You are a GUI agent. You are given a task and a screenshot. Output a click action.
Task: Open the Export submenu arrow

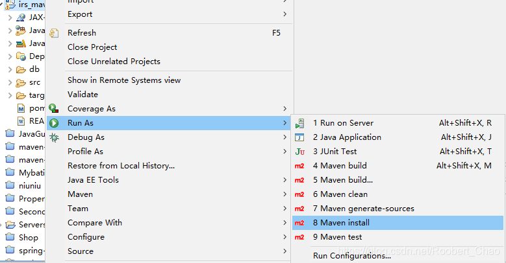coord(285,14)
